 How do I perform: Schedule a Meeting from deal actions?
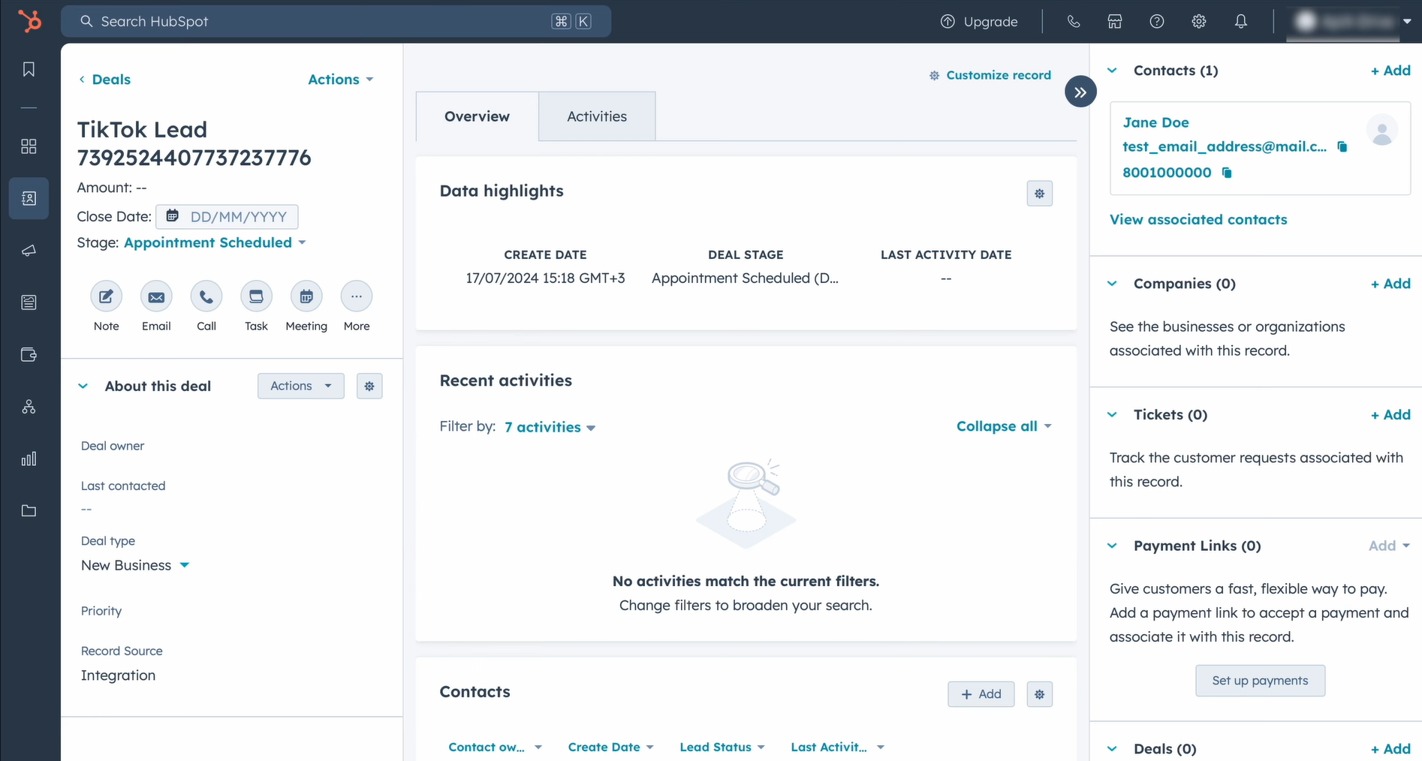[306, 296]
